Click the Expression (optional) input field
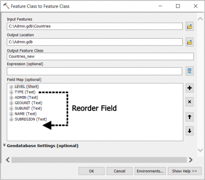205x180 pixels. 95,71
